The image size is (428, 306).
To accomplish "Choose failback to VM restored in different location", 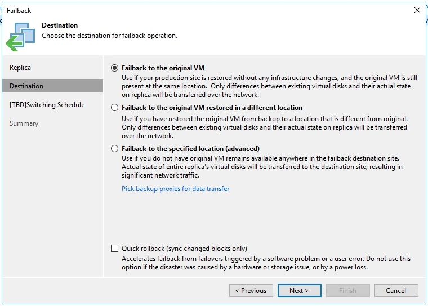I will 115,108.
